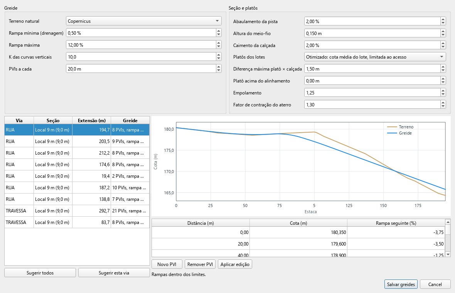Click Sugerir esta via button
Screen dimensions: 455x293
tap(114, 273)
